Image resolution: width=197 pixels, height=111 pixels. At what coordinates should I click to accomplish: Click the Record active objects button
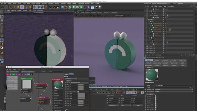tap(117, 93)
